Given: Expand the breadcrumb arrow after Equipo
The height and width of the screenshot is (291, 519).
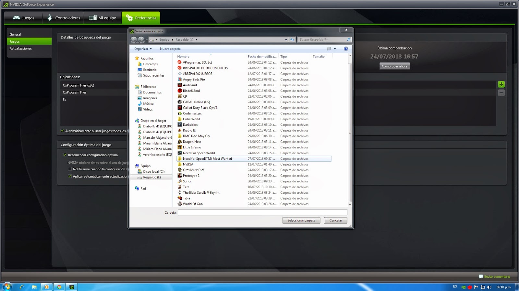Looking at the screenshot, I should coord(173,40).
